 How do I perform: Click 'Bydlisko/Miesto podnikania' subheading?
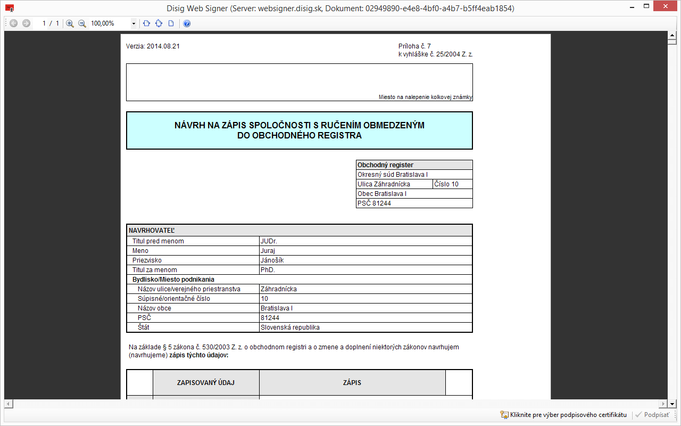tap(173, 280)
